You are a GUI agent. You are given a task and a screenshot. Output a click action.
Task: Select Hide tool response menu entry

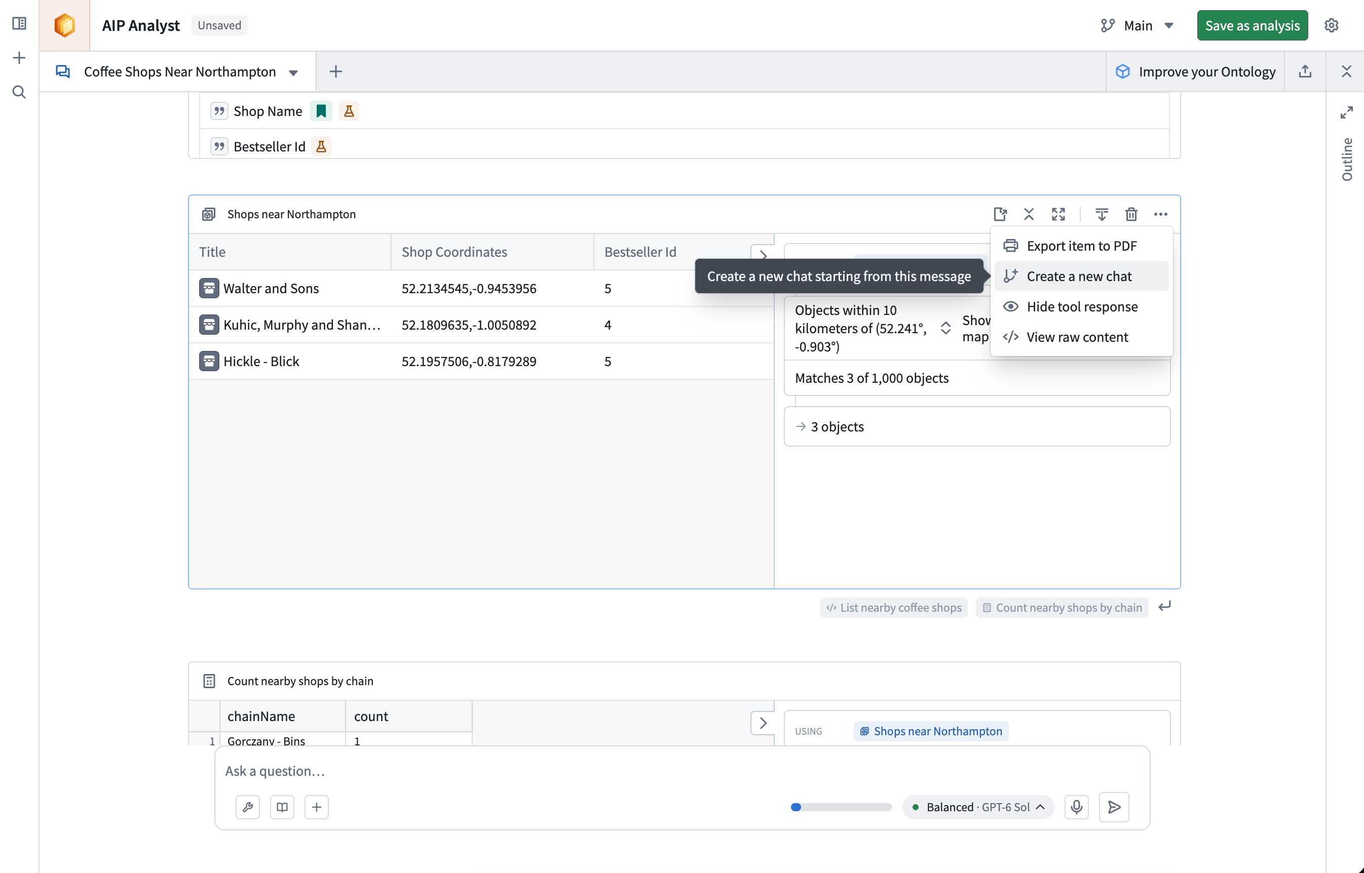[1082, 307]
